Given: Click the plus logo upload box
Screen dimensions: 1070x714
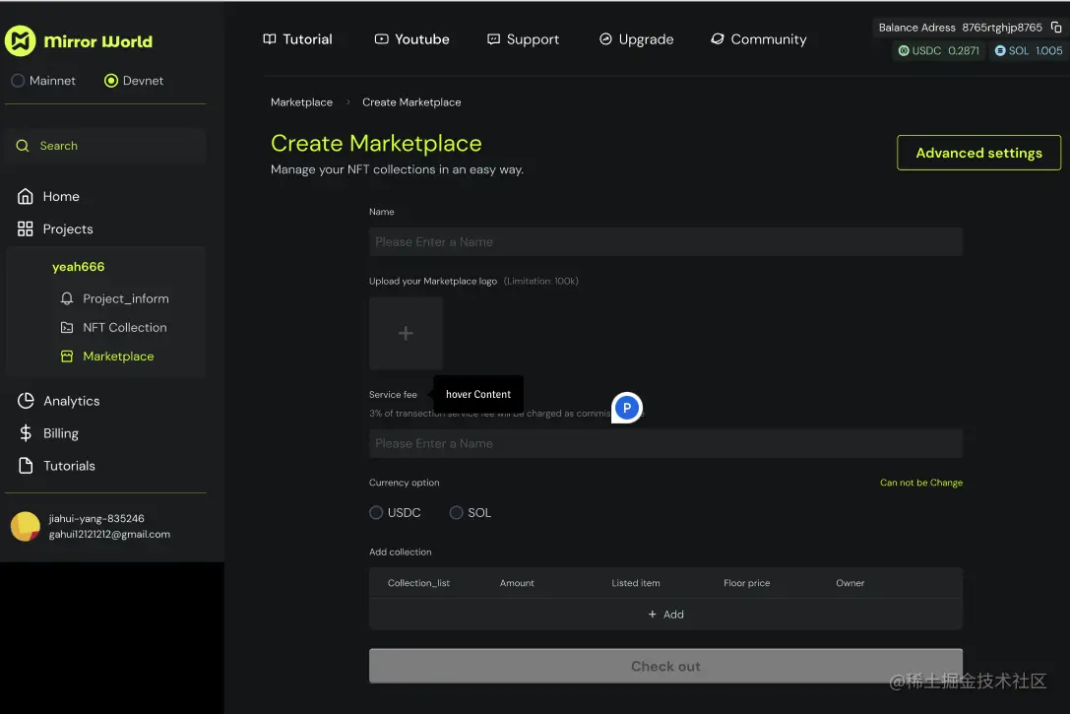Looking at the screenshot, I should (x=406, y=333).
